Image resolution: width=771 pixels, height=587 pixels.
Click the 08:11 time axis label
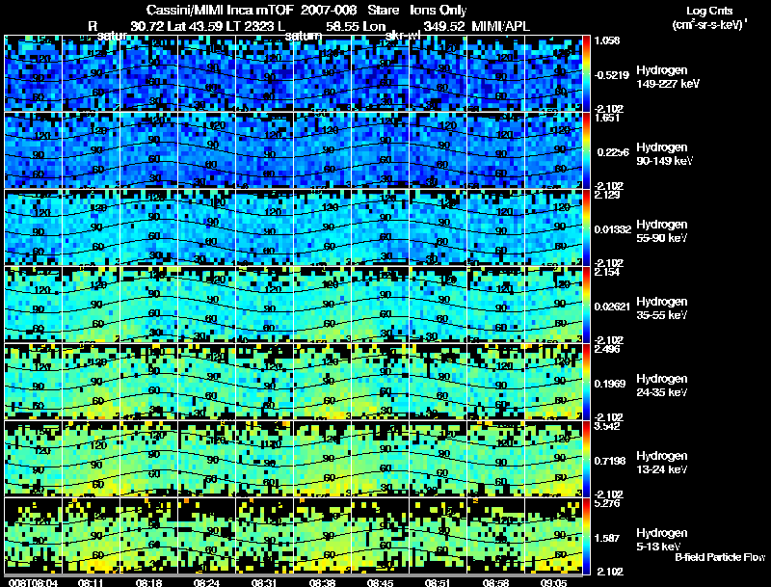pos(90,582)
